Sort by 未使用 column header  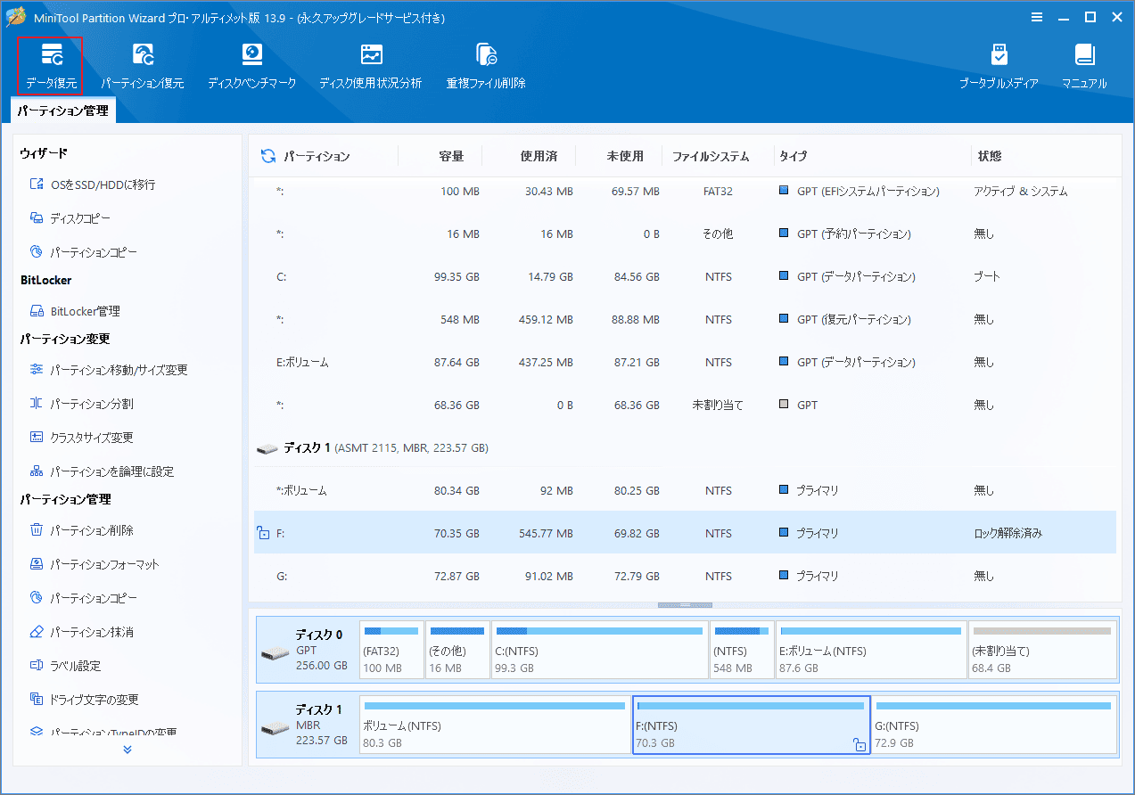[x=625, y=156]
